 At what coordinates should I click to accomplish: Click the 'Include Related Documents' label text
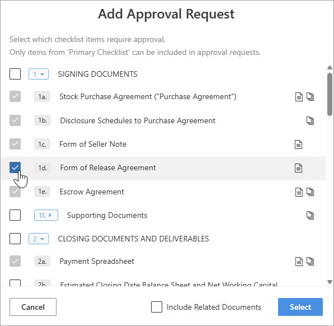coord(214,307)
